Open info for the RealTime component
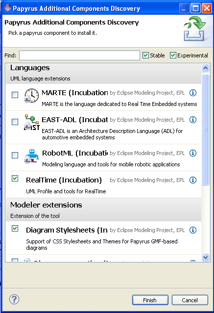This screenshot has width=214, height=313. [193, 180]
